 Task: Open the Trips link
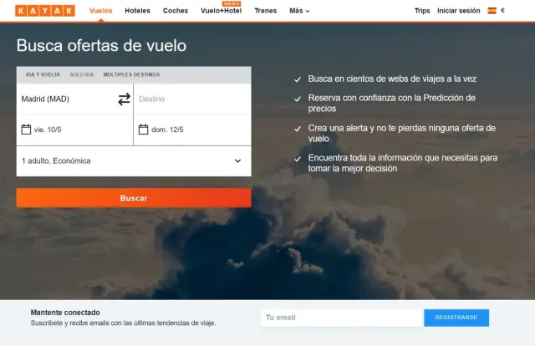click(422, 11)
